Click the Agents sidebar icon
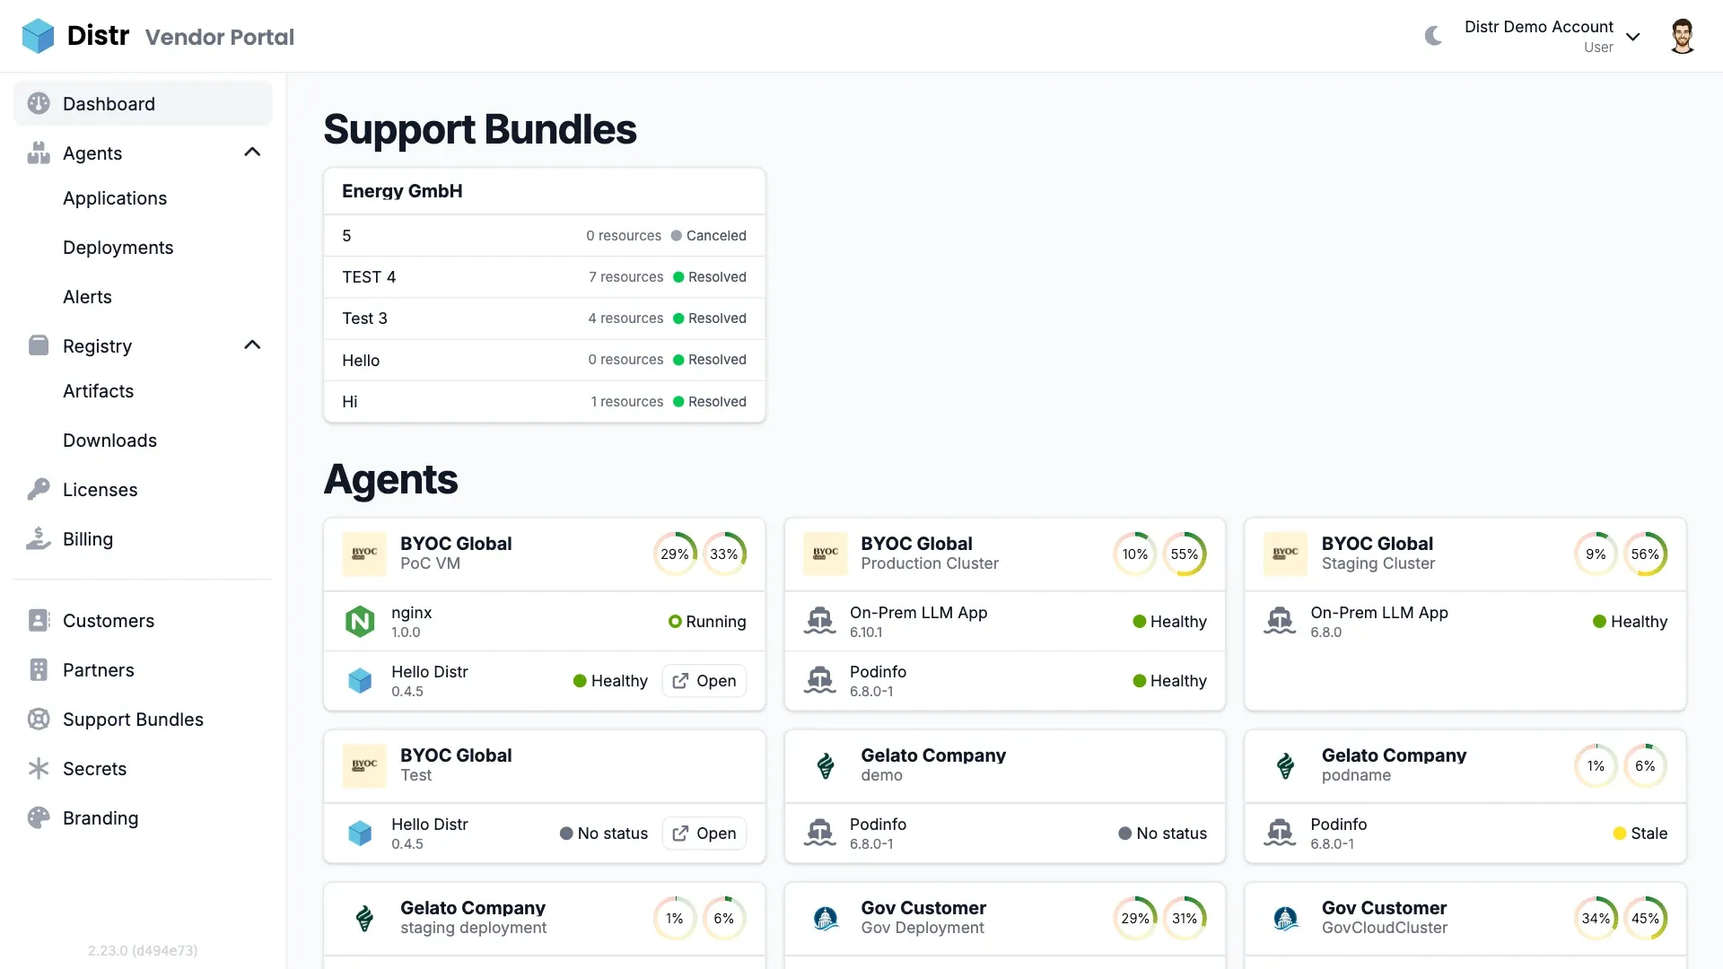The height and width of the screenshot is (969, 1723). tap(39, 153)
